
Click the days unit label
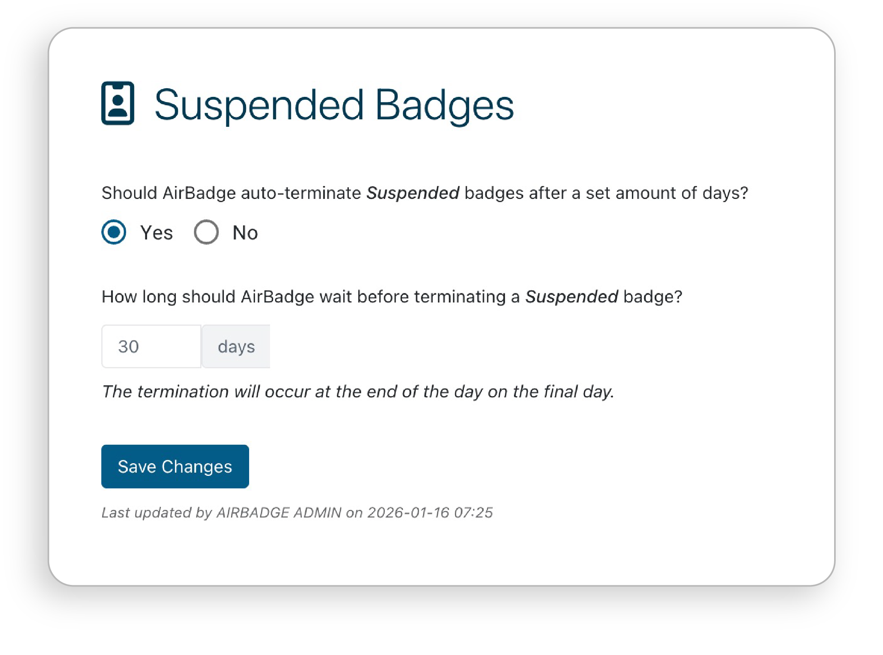(x=236, y=347)
